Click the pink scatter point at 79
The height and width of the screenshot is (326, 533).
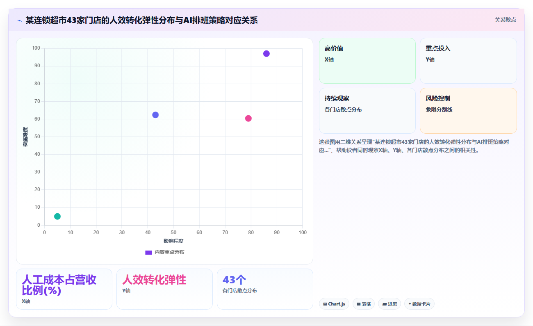pyautogui.click(x=248, y=119)
